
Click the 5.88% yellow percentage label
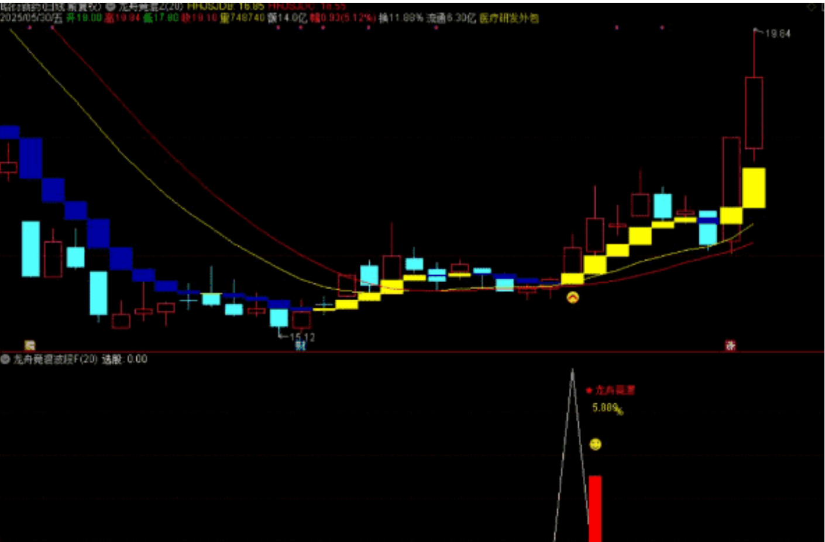click(x=607, y=408)
